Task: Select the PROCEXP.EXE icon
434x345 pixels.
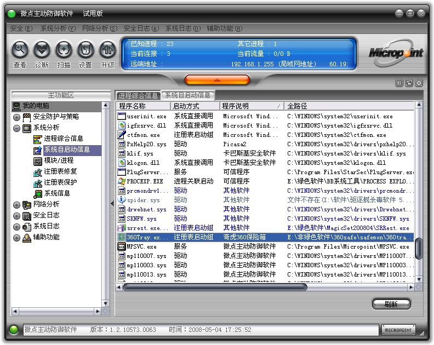Action: pos(122,181)
